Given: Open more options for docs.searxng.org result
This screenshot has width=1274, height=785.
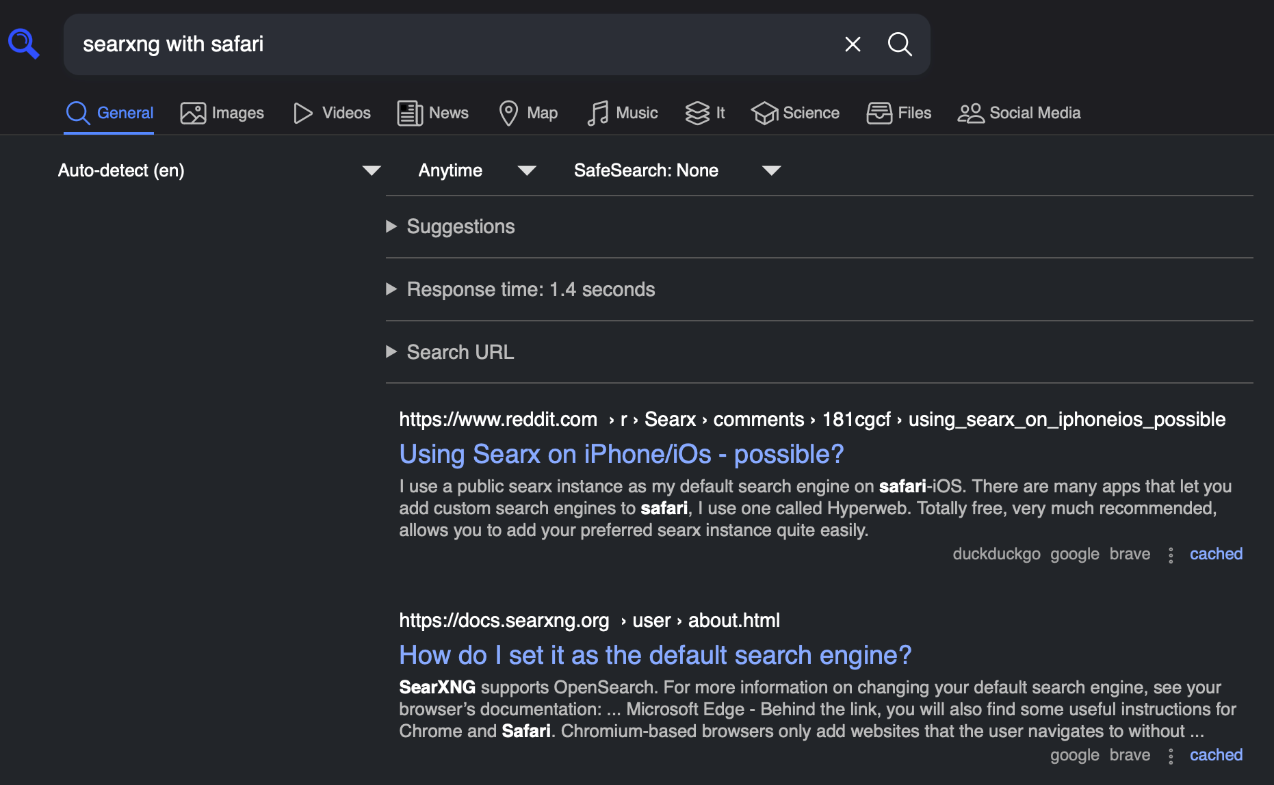Looking at the screenshot, I should [1171, 756].
